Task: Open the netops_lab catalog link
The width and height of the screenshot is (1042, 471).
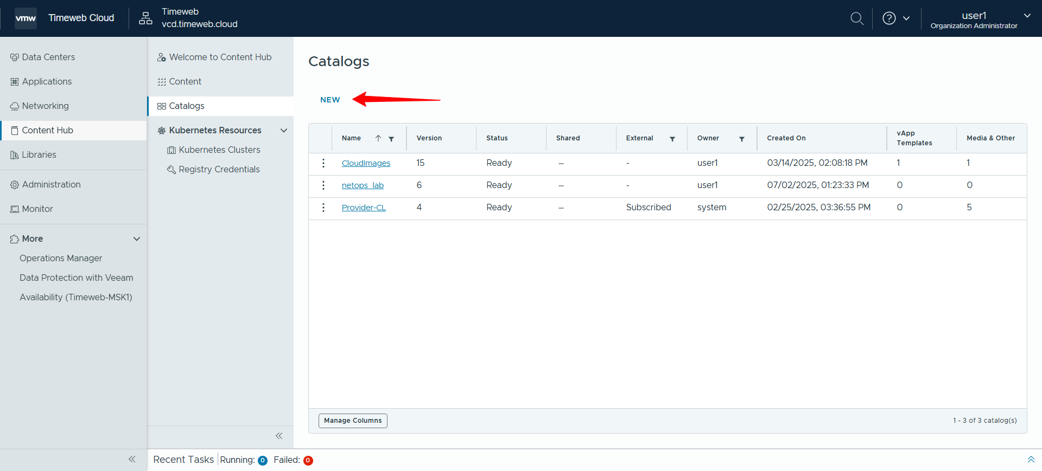Action: click(x=363, y=185)
